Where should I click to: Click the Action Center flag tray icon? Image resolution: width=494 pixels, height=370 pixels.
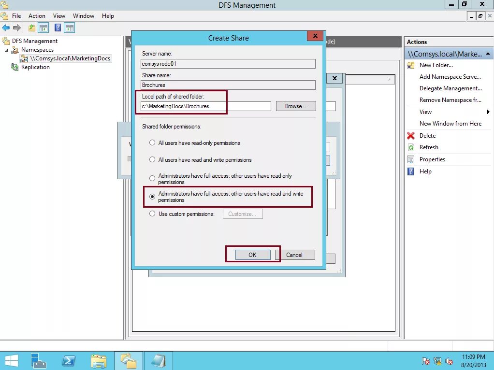click(x=426, y=361)
